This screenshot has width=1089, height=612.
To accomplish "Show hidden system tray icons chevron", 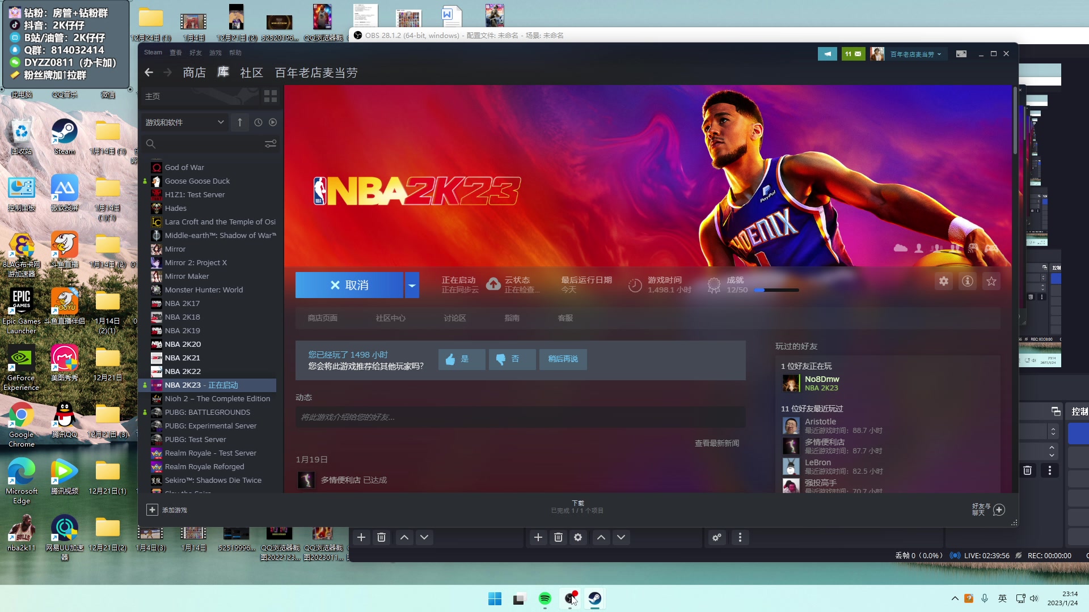I will point(955,598).
